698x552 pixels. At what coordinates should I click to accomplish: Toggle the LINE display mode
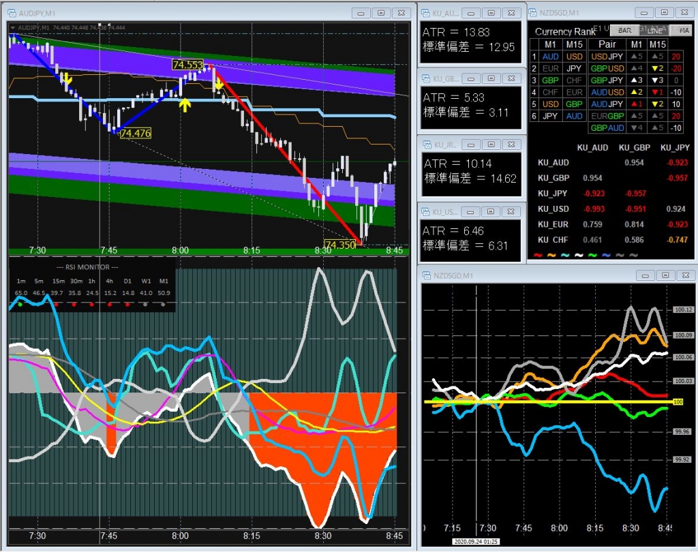(x=655, y=31)
